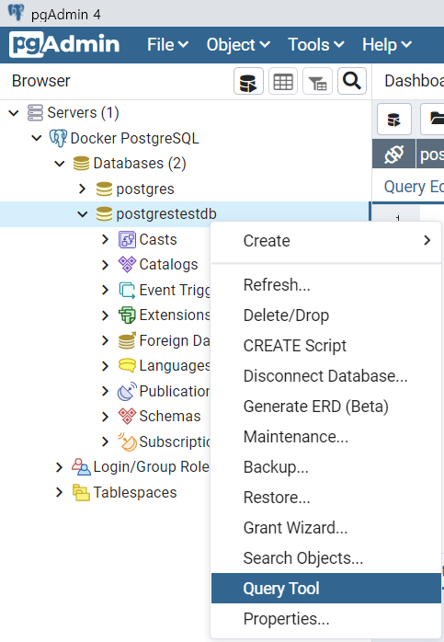Click the postgrestestdb database icon
The image size is (444, 642).
point(104,214)
